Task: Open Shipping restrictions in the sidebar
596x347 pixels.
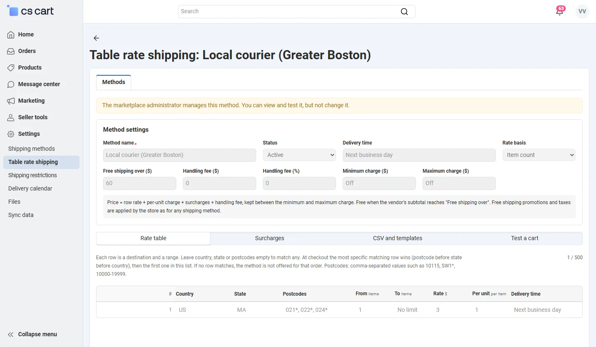Action: coord(41,175)
